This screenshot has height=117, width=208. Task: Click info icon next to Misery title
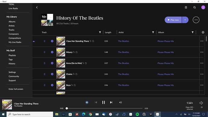pos(77,52)
